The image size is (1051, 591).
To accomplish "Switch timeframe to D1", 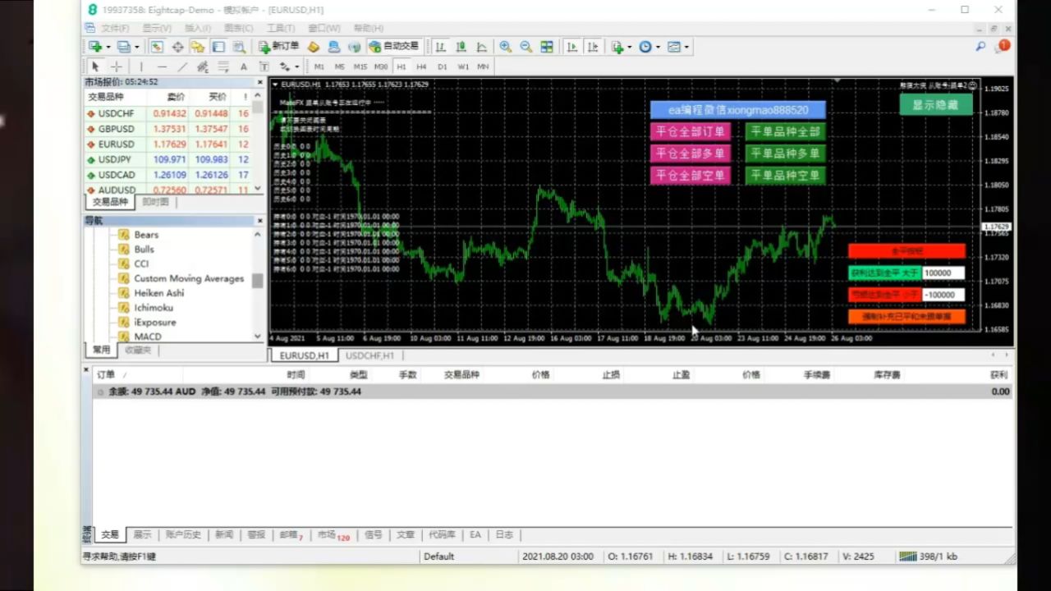I will 443,66.
